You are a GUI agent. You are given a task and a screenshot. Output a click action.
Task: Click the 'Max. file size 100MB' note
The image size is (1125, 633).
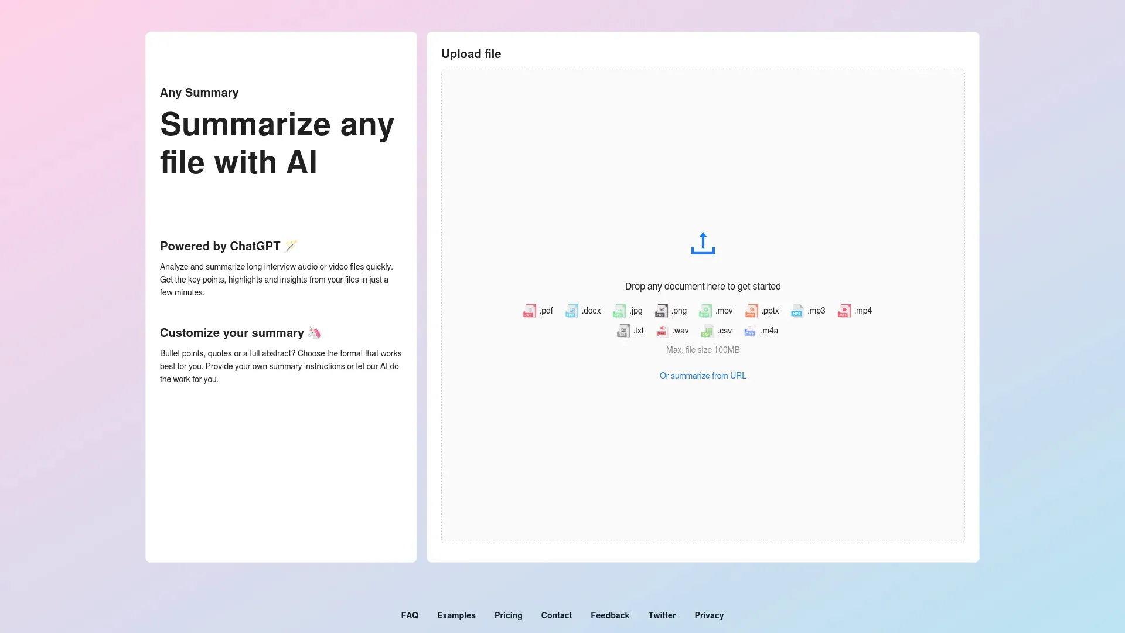(703, 350)
